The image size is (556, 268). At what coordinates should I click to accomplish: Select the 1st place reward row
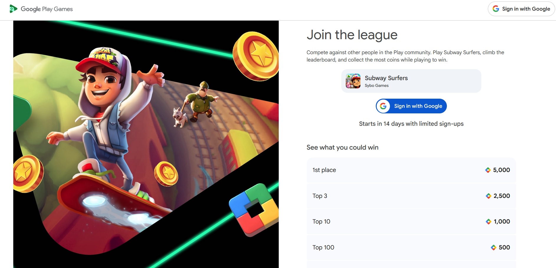point(411,170)
